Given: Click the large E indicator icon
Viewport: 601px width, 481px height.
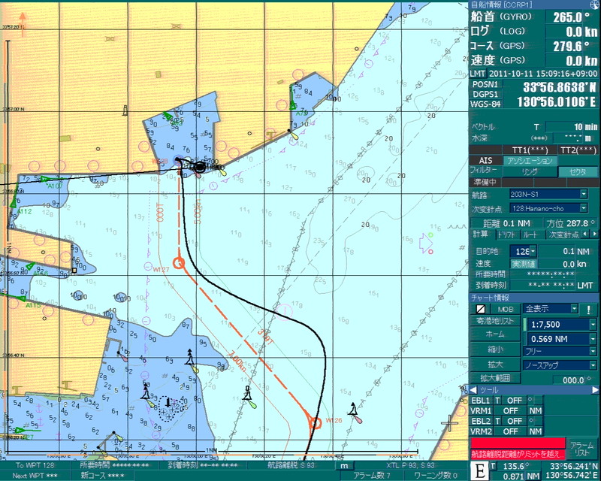Looking at the screenshot, I should pos(478,470).
